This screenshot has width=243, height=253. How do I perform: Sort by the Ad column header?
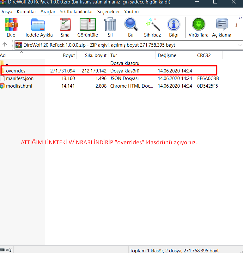pos(22,55)
